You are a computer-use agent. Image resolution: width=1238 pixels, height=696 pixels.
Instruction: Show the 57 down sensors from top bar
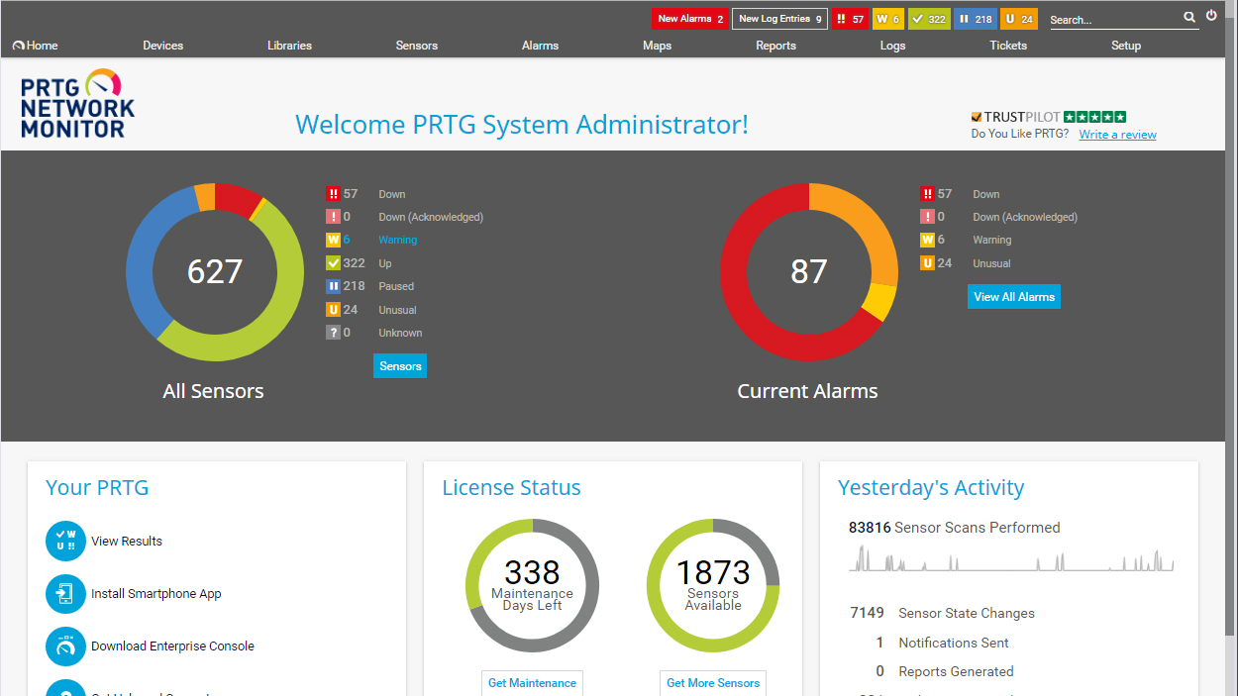[850, 19]
